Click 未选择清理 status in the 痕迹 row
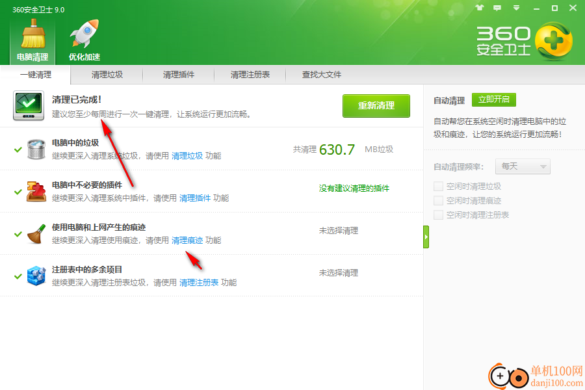Image resolution: width=585 pixels, height=390 pixels. (x=339, y=231)
